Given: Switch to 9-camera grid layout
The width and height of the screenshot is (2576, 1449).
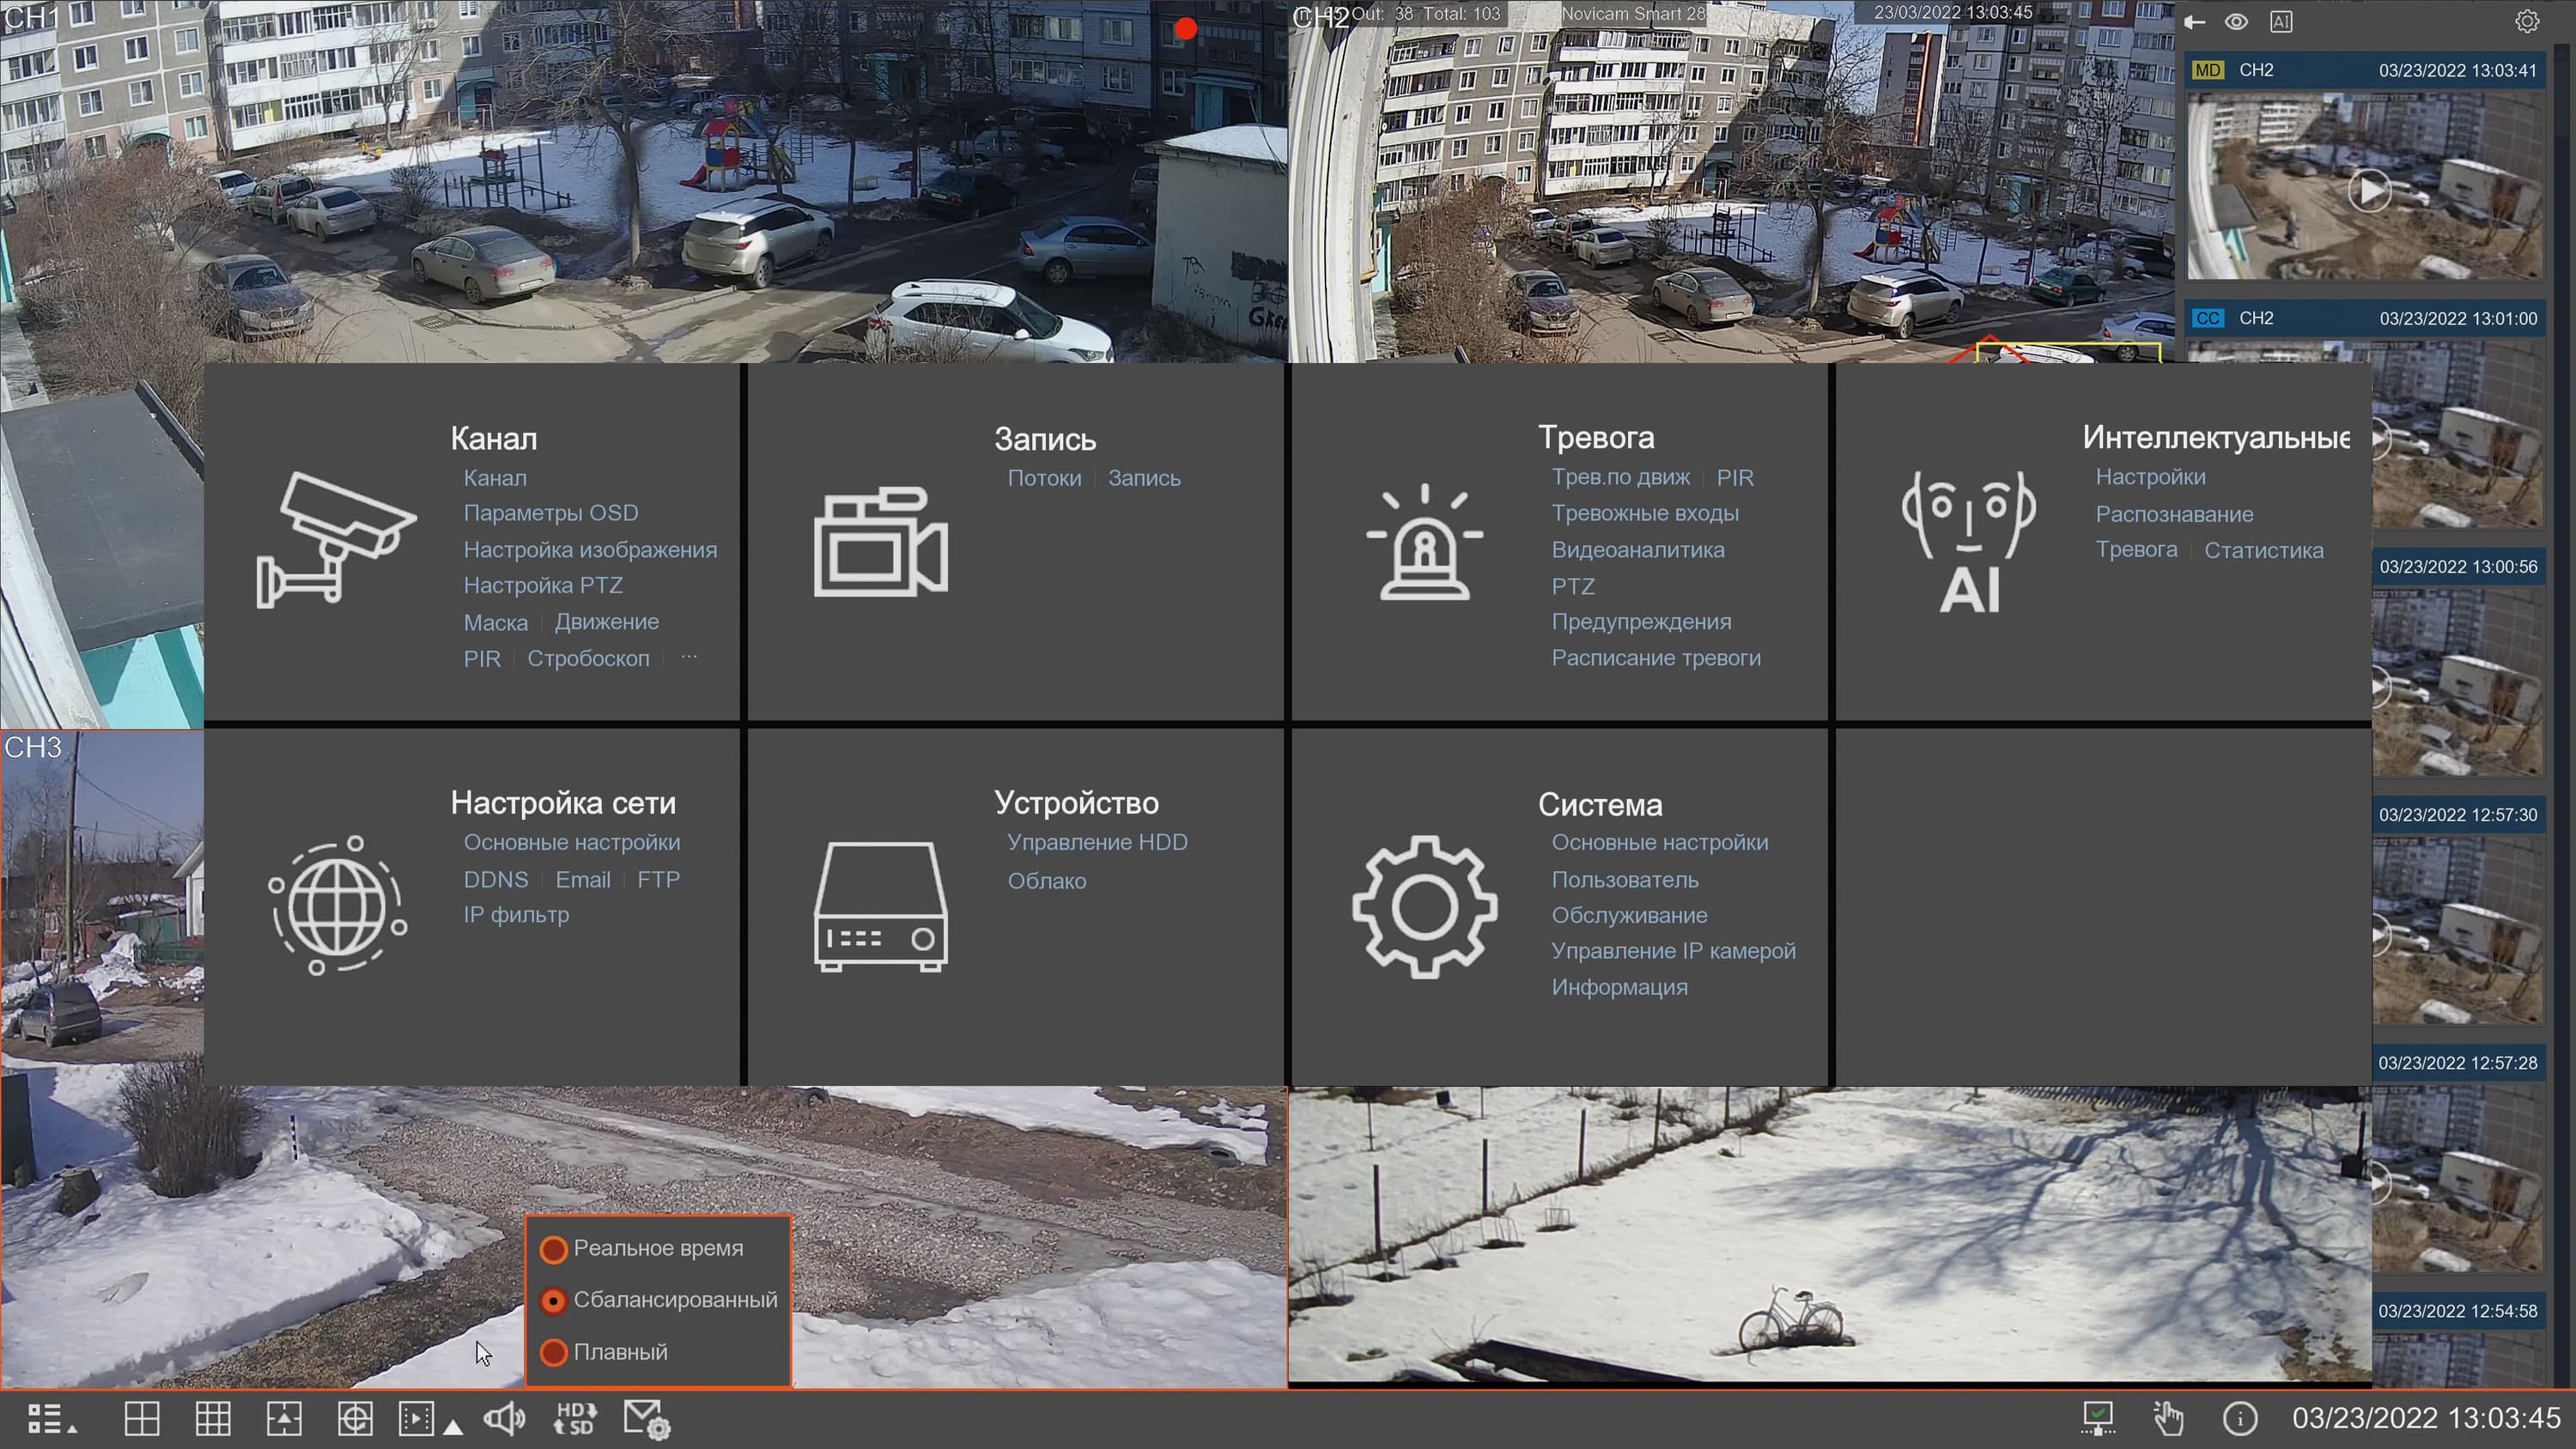Looking at the screenshot, I should pyautogui.click(x=212, y=1418).
